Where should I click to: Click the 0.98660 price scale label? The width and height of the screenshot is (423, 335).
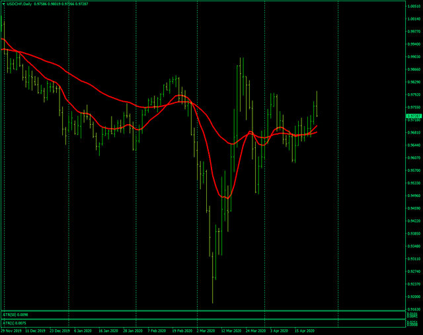pos(414,69)
